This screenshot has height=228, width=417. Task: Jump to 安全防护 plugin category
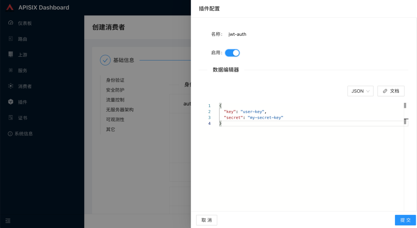point(115,90)
